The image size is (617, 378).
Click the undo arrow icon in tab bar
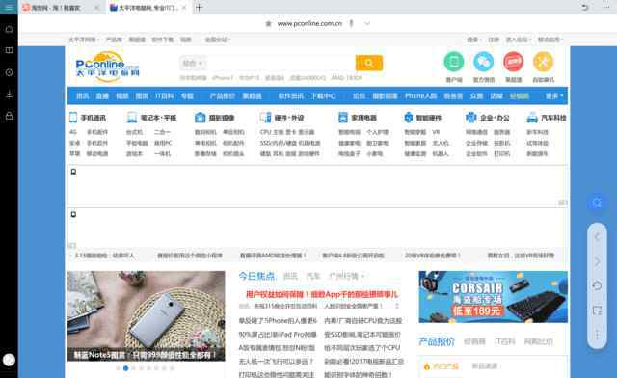pyautogui.click(x=585, y=7)
